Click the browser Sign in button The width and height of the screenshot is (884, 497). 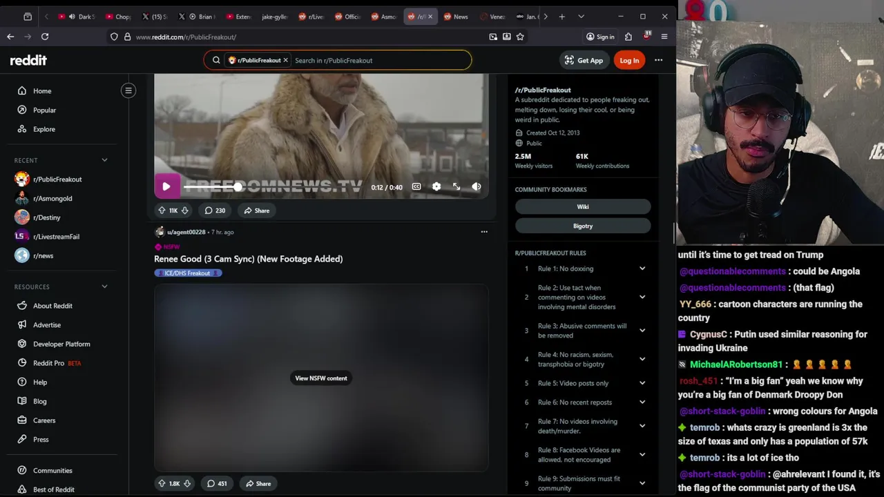[x=600, y=37]
